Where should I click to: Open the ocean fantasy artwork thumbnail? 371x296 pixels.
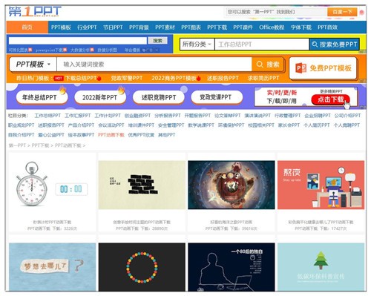tap(232, 185)
